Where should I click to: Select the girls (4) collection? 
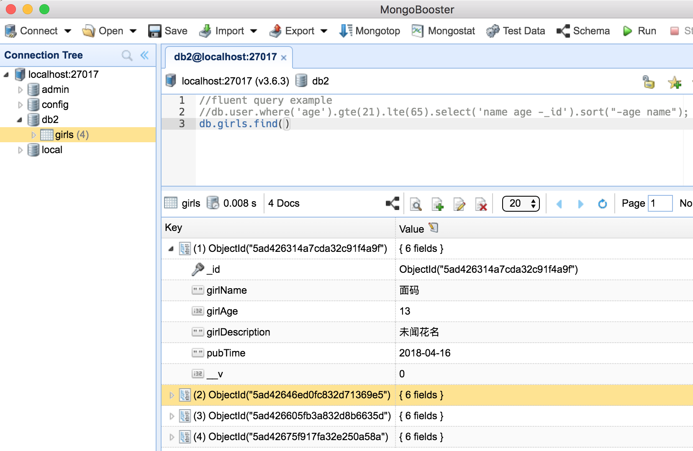tap(72, 135)
